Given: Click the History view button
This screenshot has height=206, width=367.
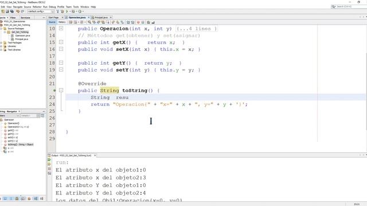Looking at the screenshot, I should tap(62, 22).
